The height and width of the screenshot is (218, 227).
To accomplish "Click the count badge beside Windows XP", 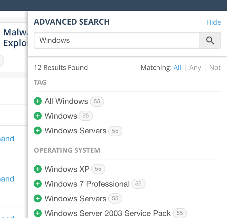I will [x=98, y=169].
